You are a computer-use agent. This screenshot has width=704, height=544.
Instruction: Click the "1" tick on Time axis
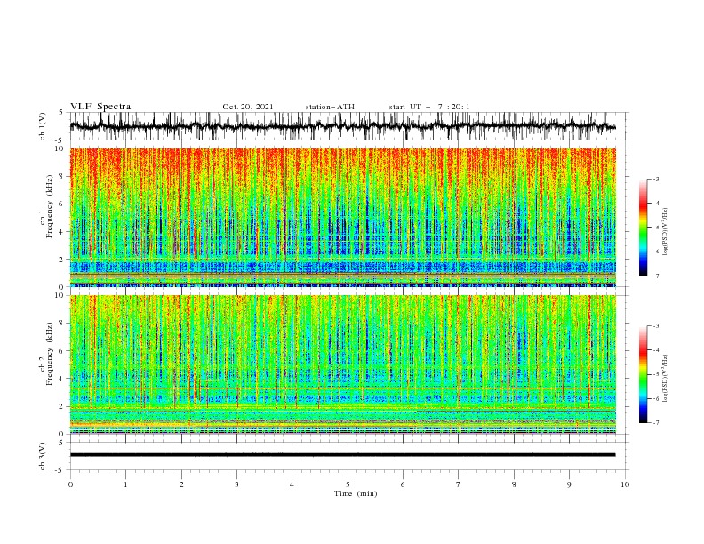(125, 484)
